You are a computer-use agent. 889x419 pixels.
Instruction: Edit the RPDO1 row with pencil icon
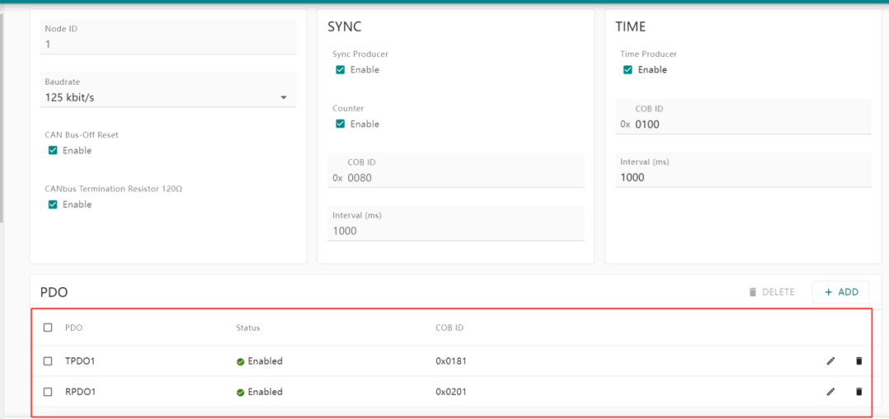tap(831, 391)
